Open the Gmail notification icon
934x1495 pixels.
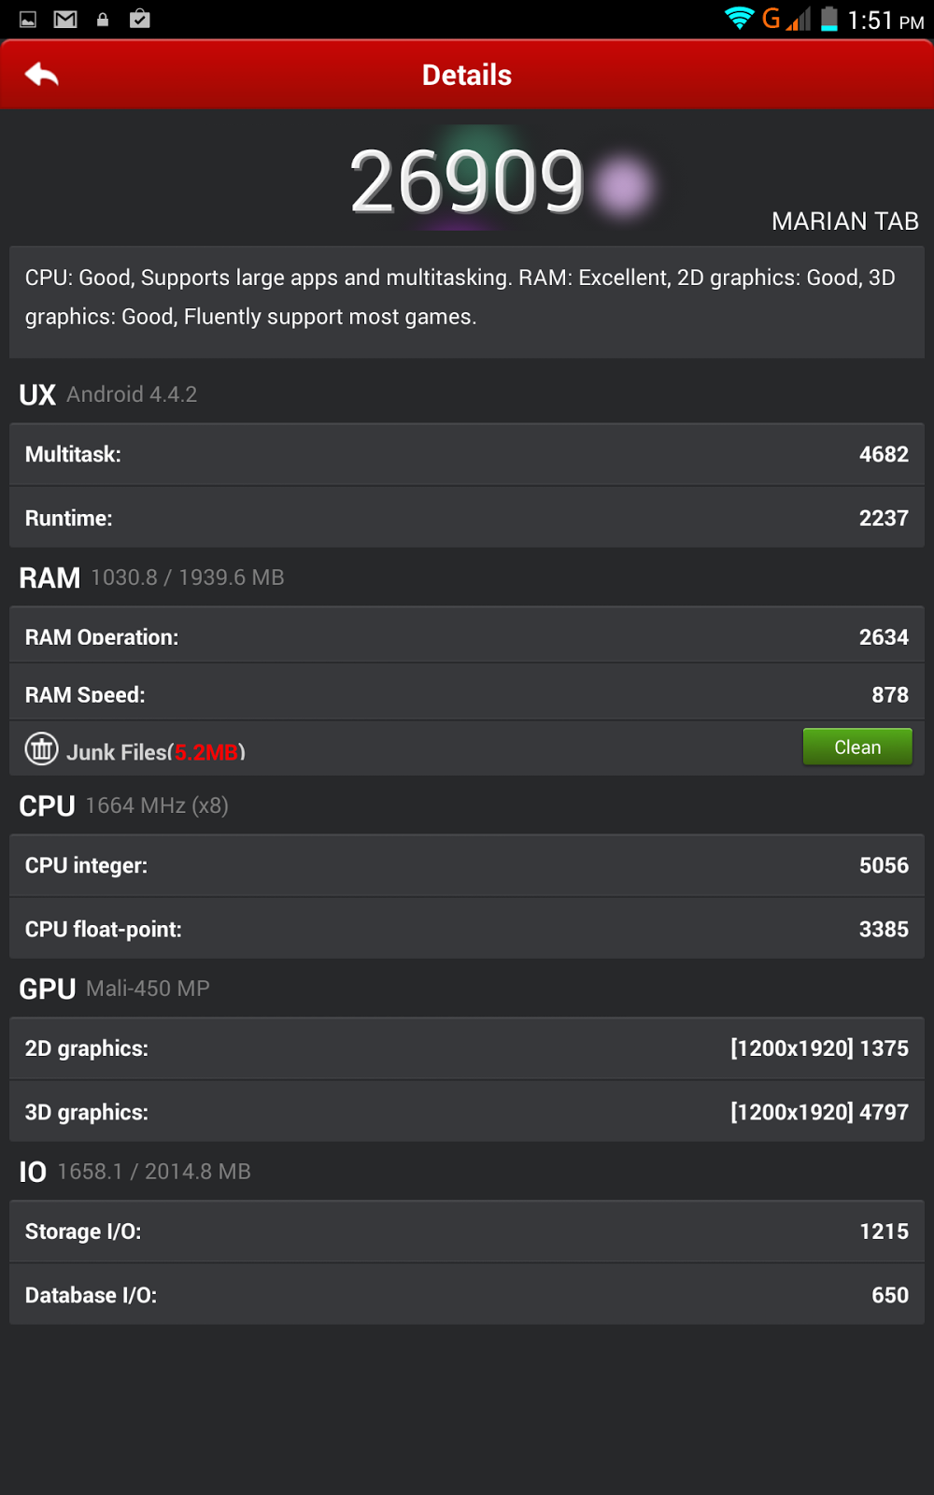[65, 19]
